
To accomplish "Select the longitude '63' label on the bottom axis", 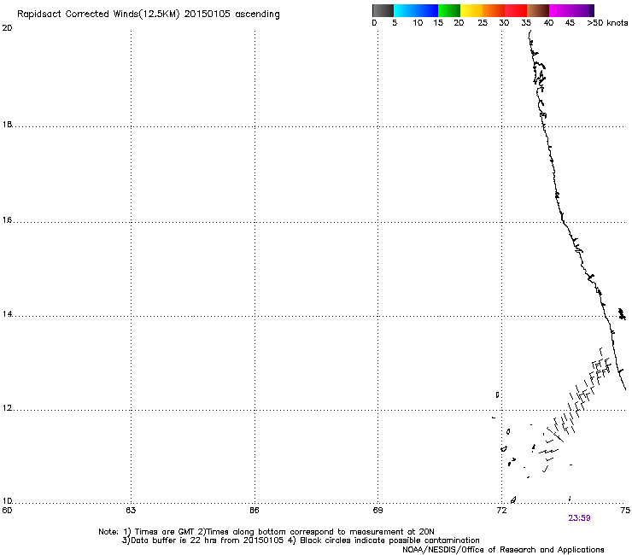I will tap(131, 511).
